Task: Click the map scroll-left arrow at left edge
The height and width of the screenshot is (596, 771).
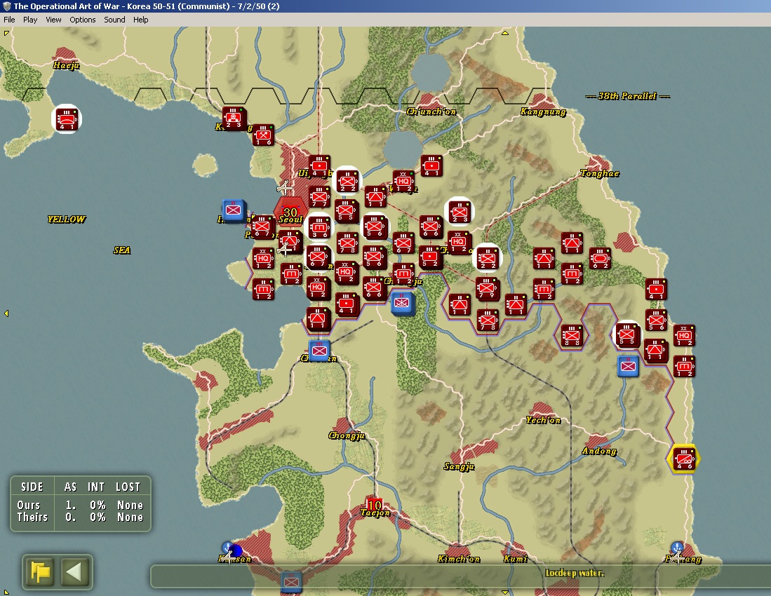Action: click(x=6, y=313)
